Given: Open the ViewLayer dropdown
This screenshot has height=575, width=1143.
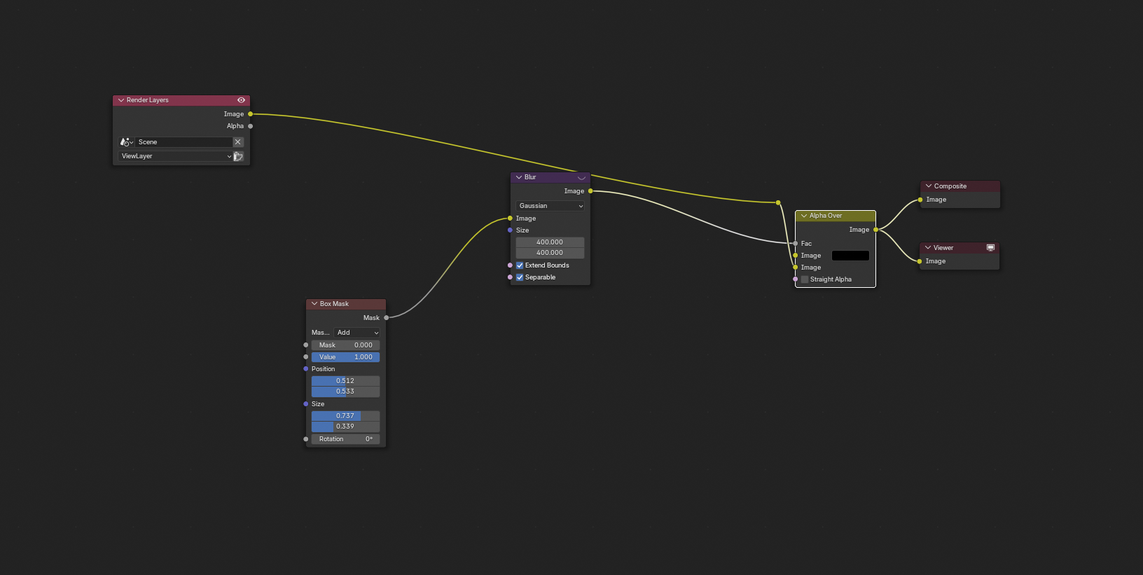Looking at the screenshot, I should 175,156.
